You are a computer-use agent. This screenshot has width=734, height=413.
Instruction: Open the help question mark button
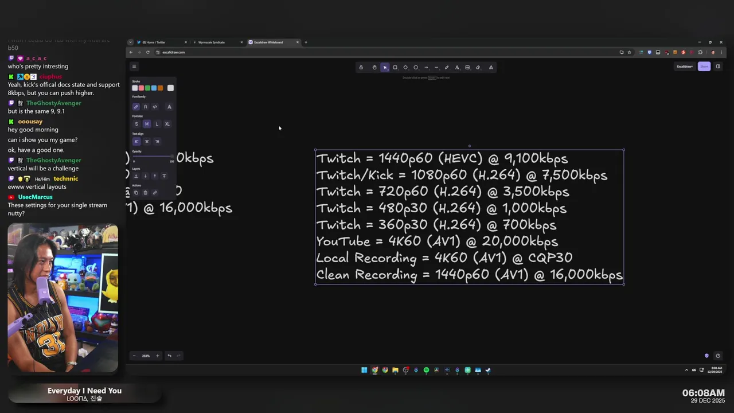[x=718, y=356]
